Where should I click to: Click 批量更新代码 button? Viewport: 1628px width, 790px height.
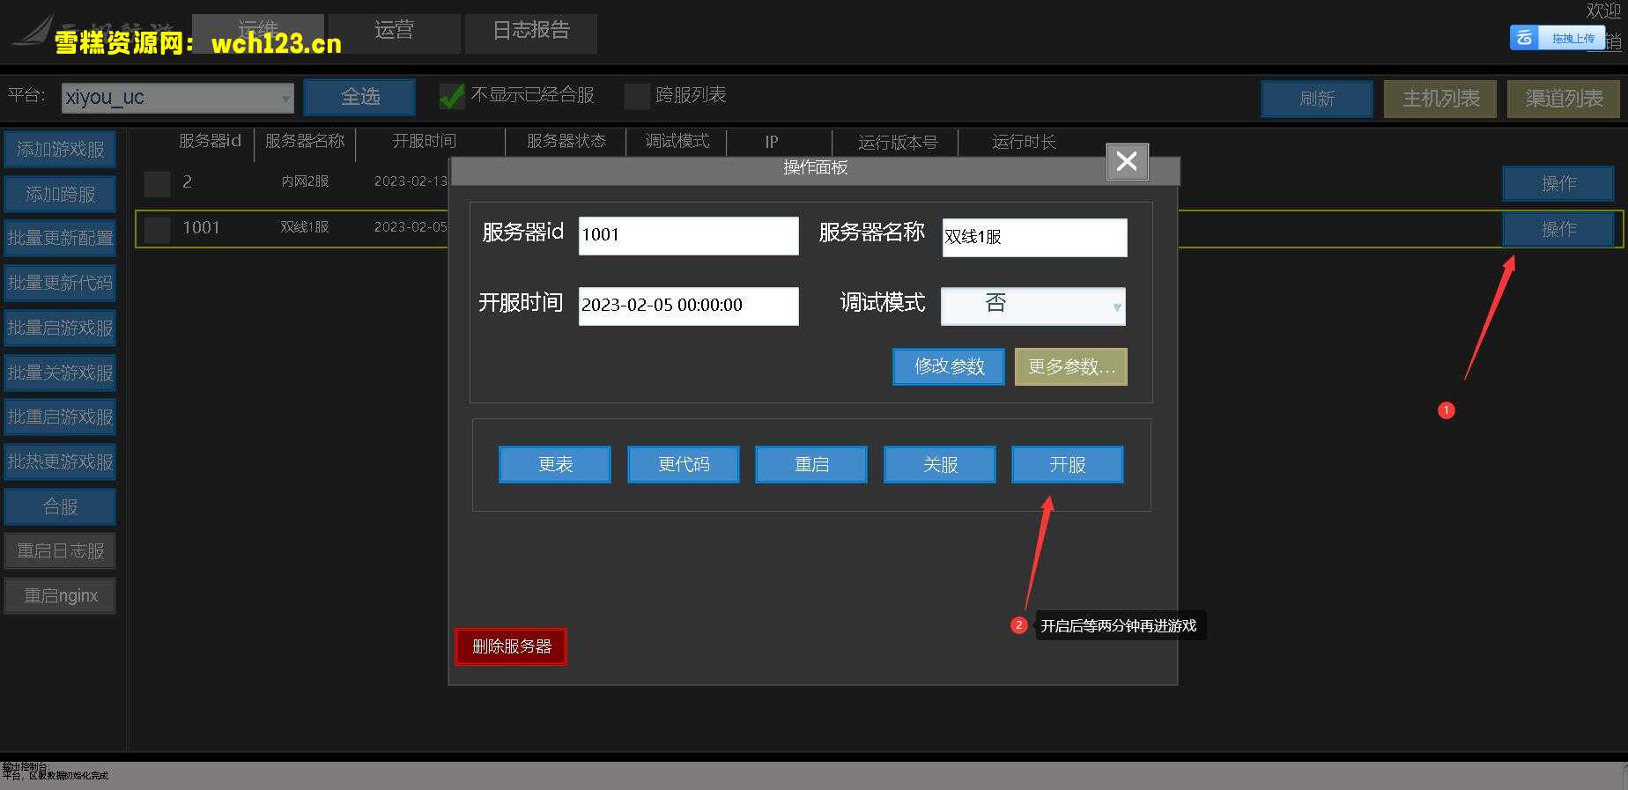click(x=60, y=284)
